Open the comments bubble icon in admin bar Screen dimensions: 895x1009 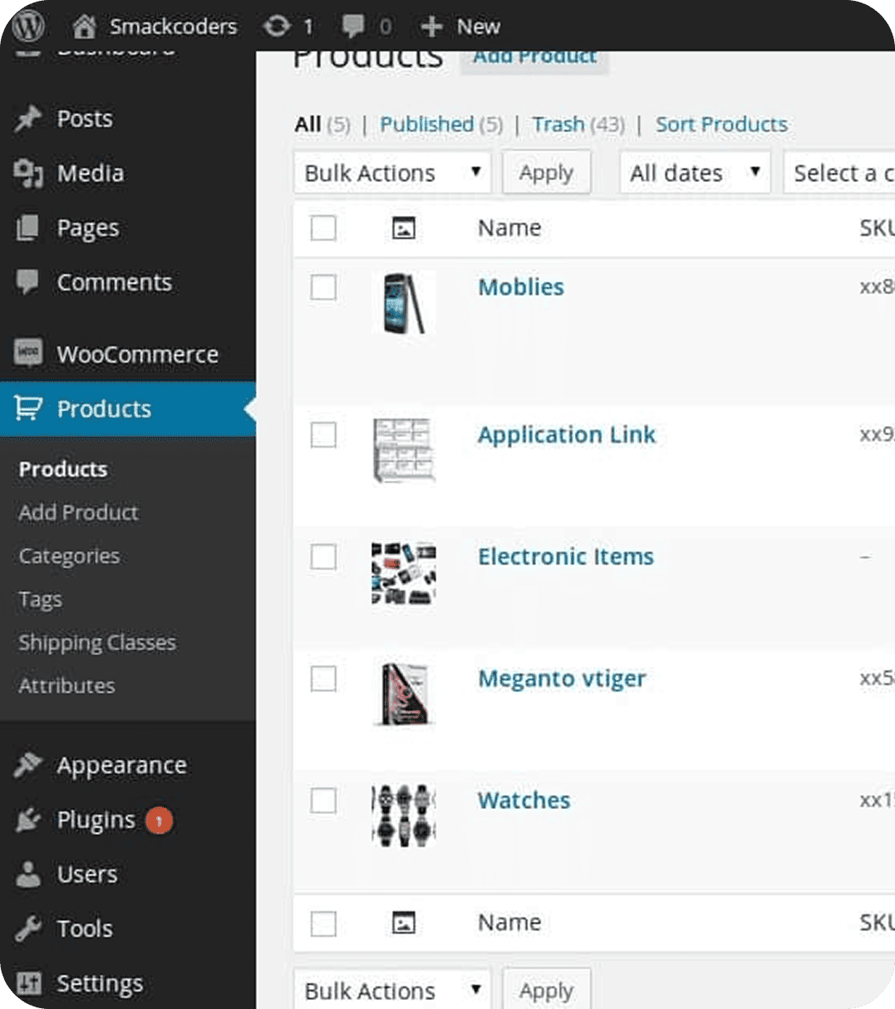(x=353, y=27)
